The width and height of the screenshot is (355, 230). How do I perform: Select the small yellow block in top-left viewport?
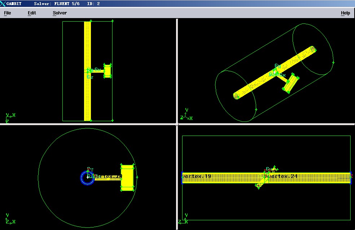[x=107, y=71]
